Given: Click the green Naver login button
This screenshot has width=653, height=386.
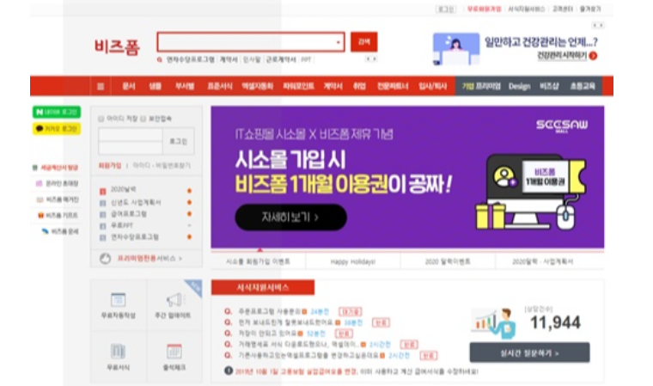Looking at the screenshot, I should 57,113.
